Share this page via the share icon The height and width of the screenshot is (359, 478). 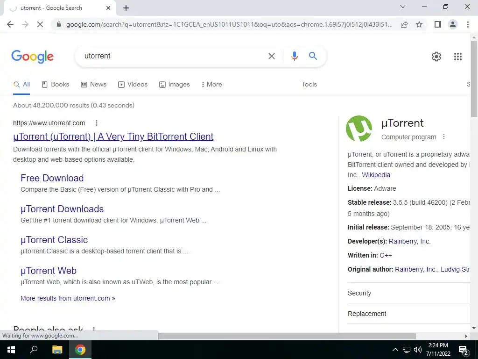404,24
